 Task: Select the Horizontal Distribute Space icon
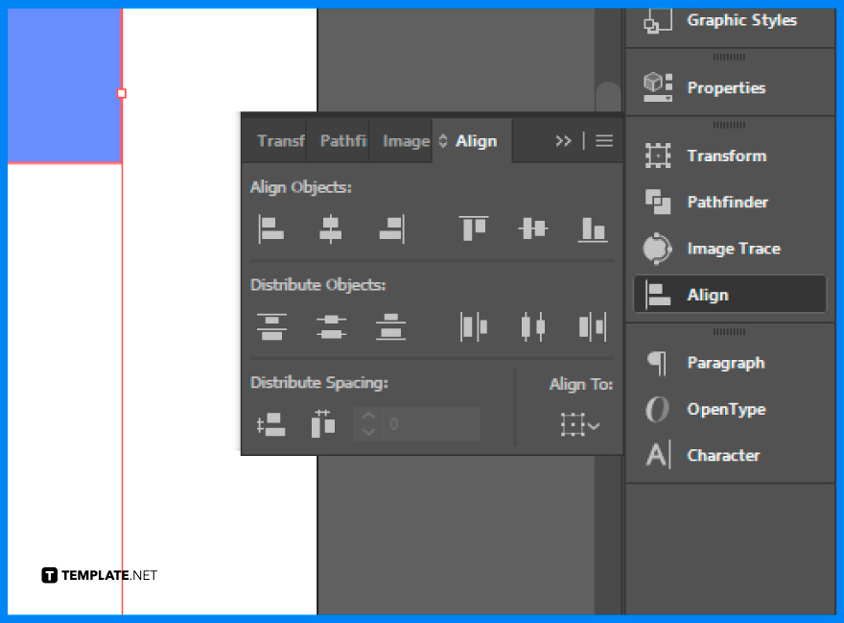[x=322, y=423]
